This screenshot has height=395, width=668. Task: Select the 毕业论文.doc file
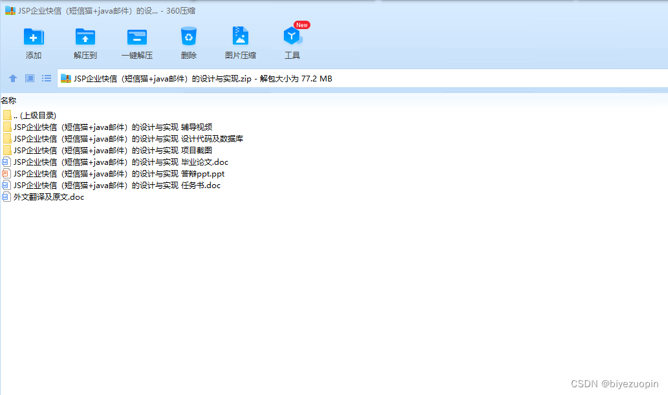[x=121, y=162]
